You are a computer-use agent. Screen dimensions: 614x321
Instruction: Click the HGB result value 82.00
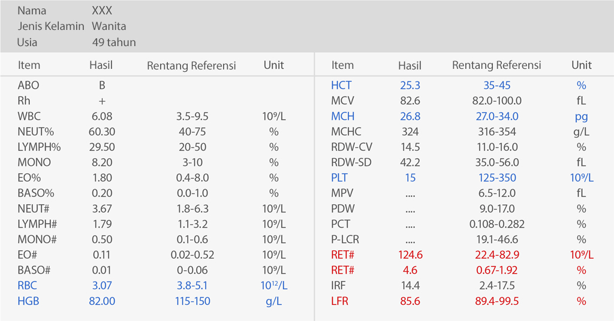pos(102,301)
